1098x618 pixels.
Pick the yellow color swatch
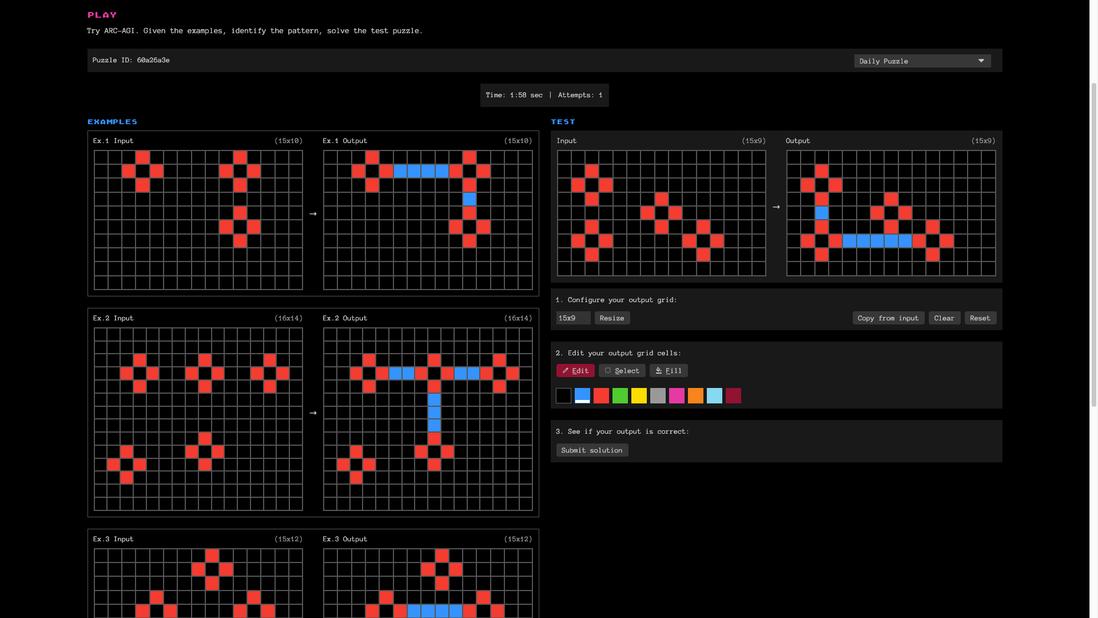pos(639,395)
